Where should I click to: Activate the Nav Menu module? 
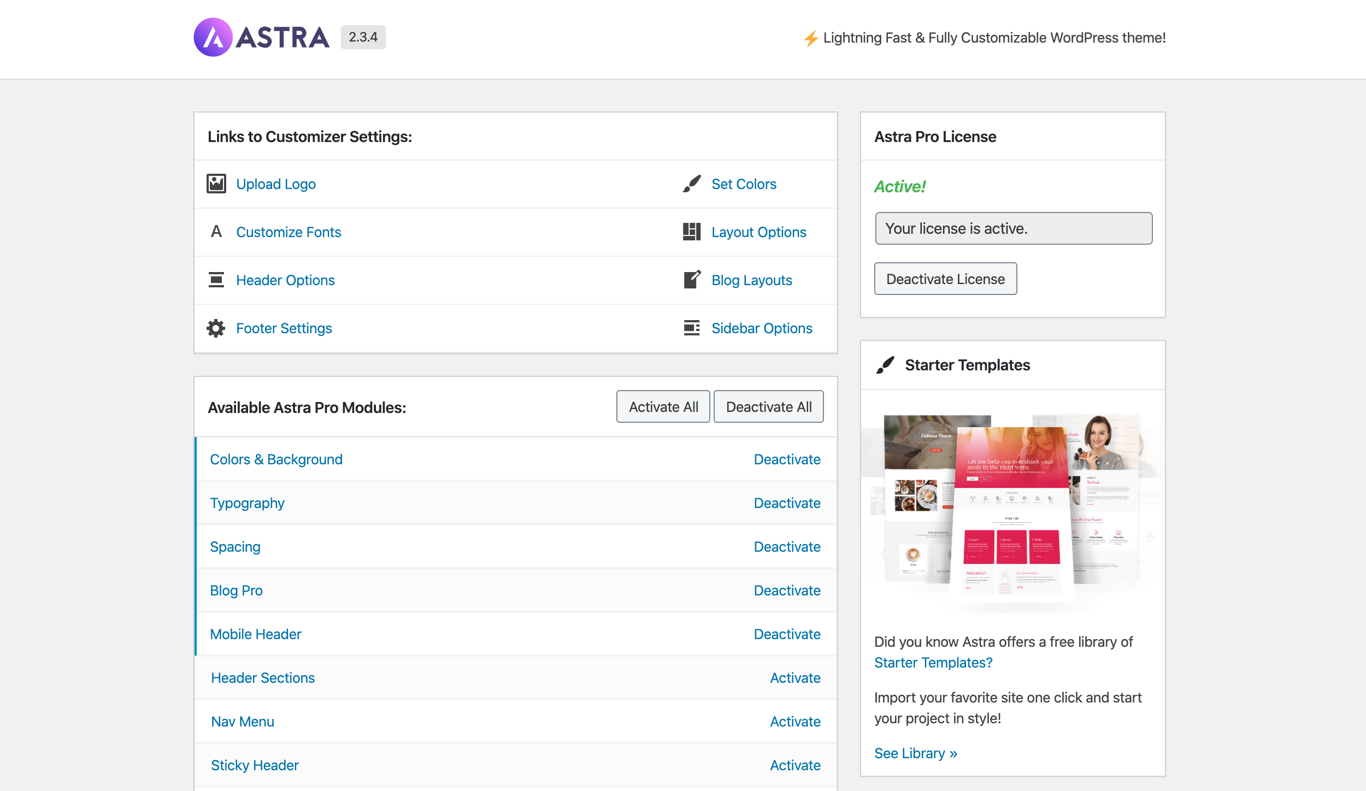795,722
